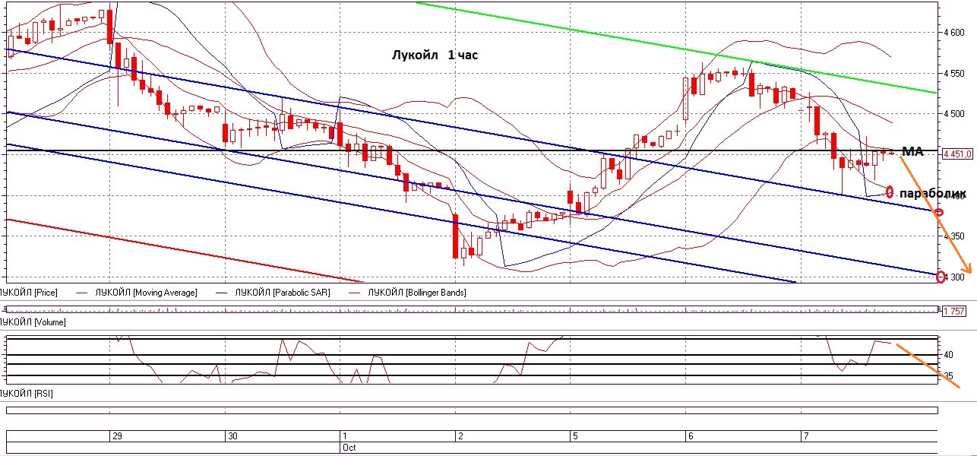Click the ЛУКОЙЛ [Price] legend entry
The image size is (977, 456).
coord(28,293)
